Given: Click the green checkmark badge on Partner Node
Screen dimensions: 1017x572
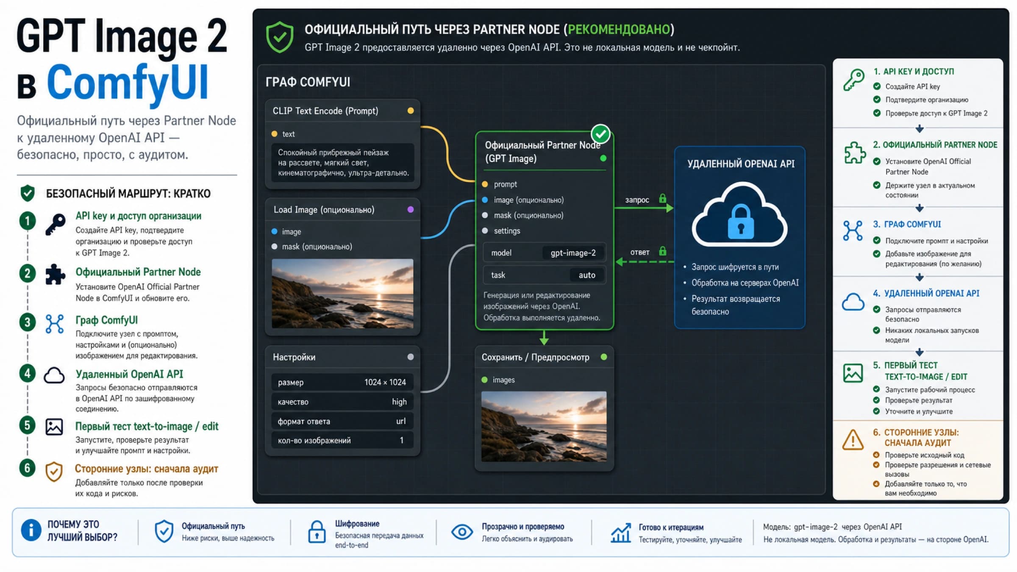Looking at the screenshot, I should [600, 134].
